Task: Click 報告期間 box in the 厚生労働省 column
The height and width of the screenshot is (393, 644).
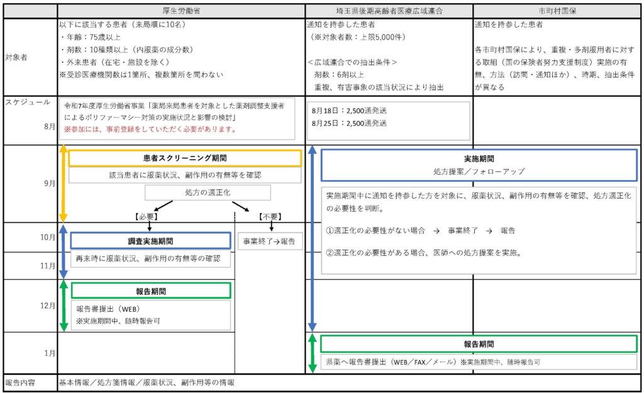Action: click(151, 291)
